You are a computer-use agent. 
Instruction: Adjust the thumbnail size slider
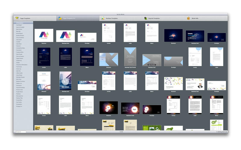point(222,132)
